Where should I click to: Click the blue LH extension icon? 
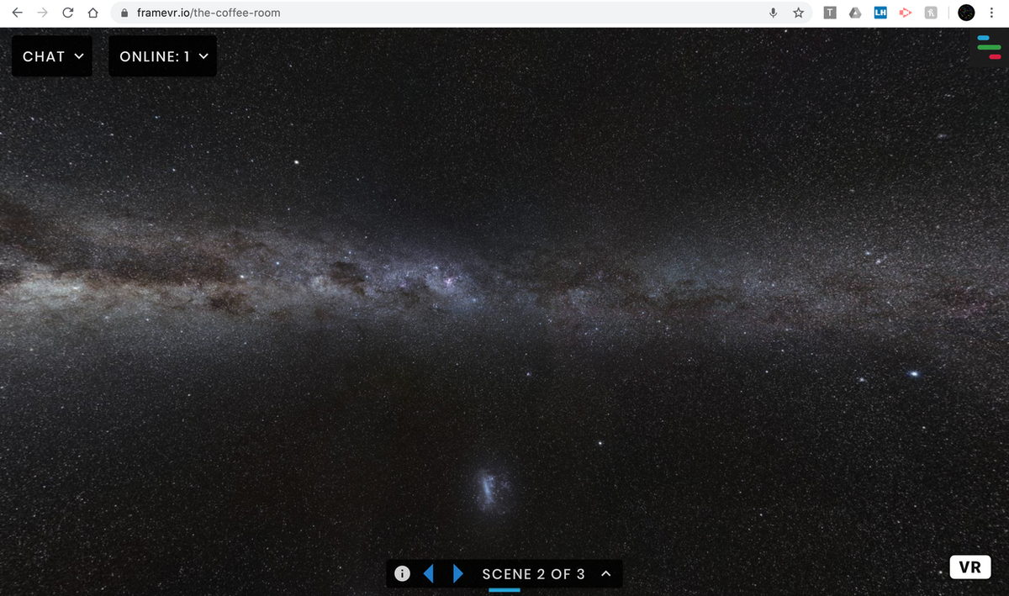click(x=880, y=13)
